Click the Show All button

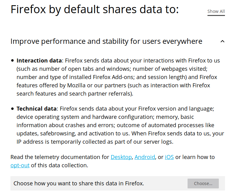coord(216,11)
